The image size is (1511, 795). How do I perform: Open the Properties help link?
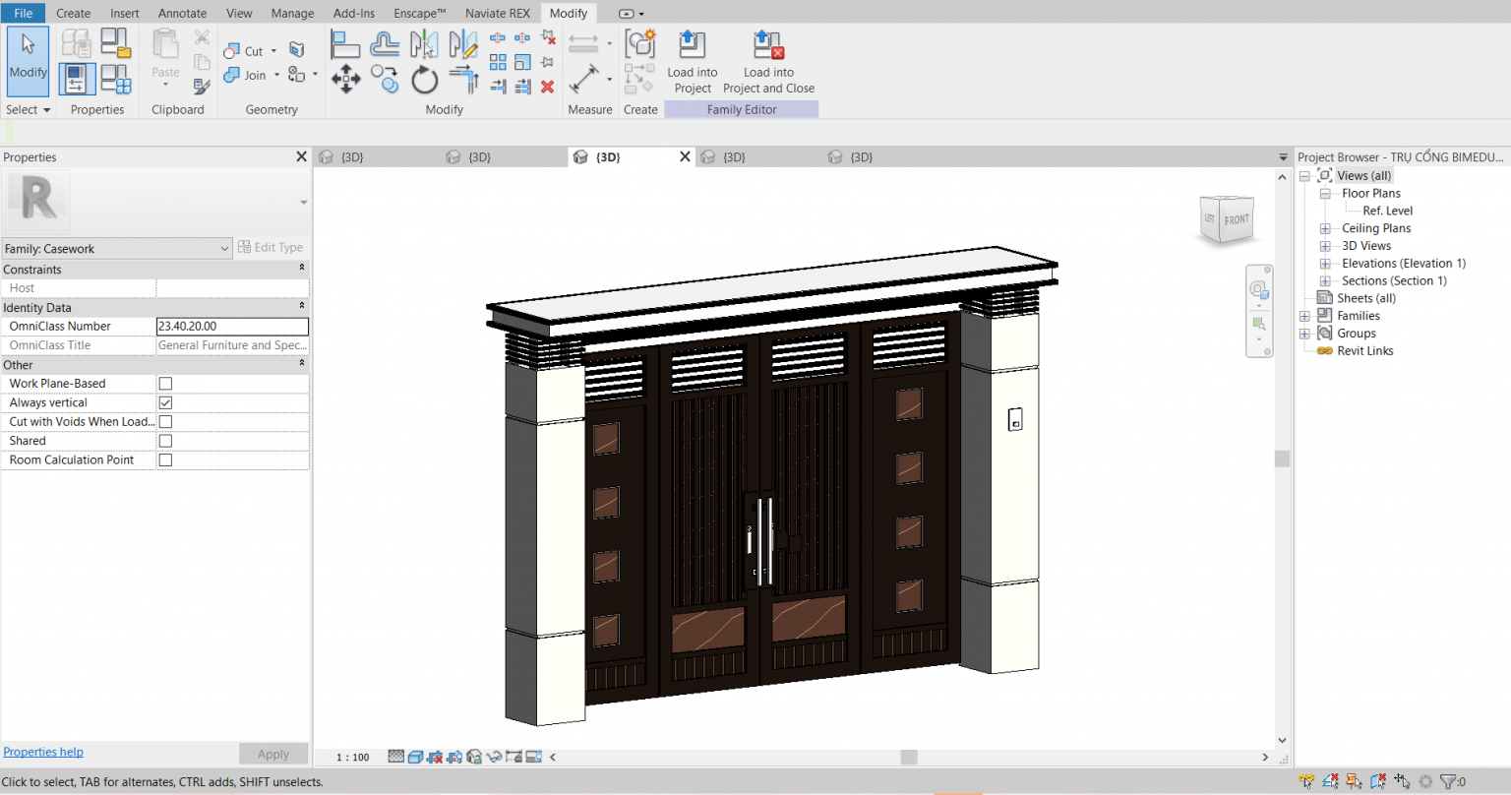[42, 752]
